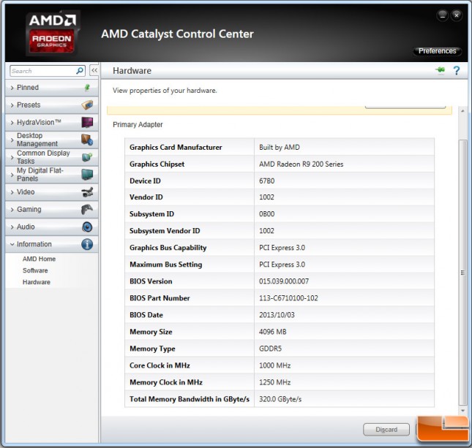Viewport: 472px width, 448px height.
Task: Open the Software information page
Action: (35, 270)
